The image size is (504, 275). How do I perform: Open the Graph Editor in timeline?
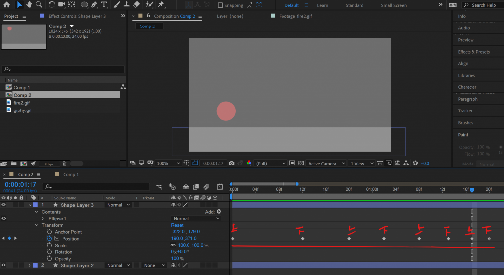(x=220, y=187)
